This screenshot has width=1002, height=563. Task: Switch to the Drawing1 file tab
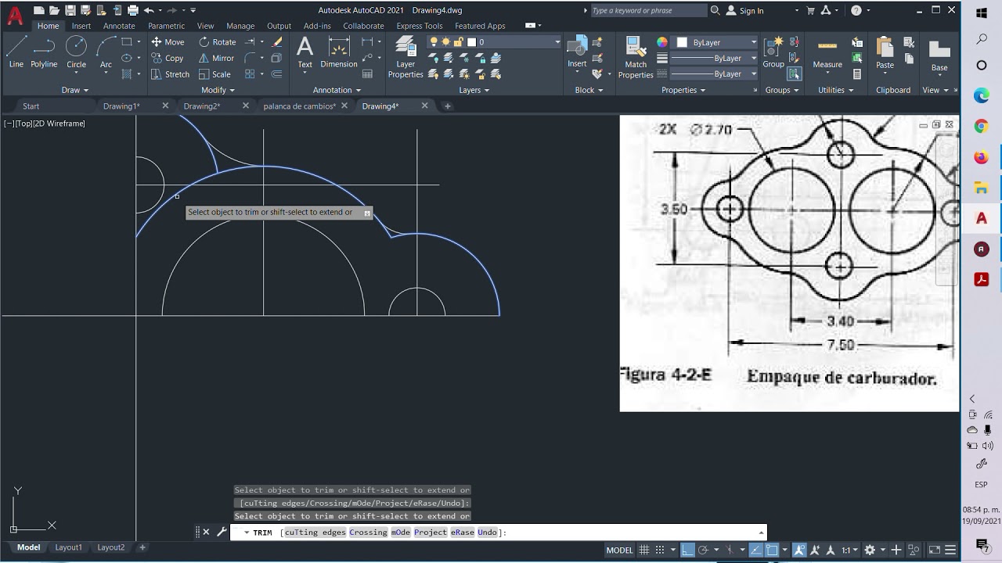point(121,106)
